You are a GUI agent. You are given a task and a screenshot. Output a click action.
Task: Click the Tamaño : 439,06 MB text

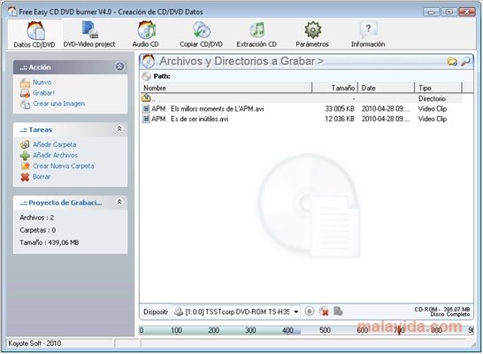[x=50, y=242]
